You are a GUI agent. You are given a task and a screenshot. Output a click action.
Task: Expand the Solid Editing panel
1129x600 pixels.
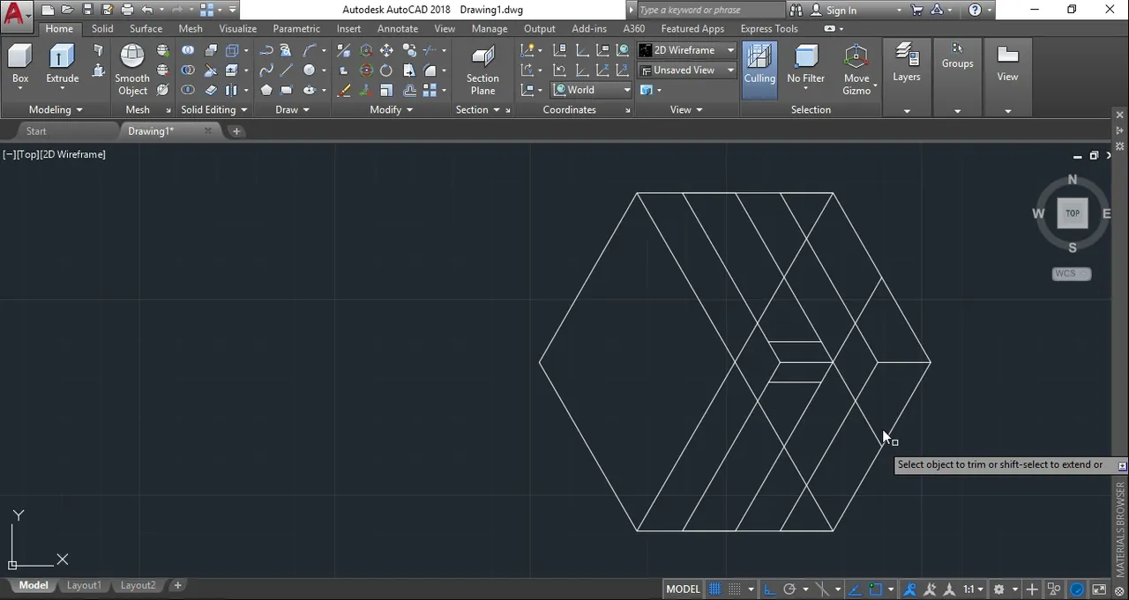click(214, 109)
